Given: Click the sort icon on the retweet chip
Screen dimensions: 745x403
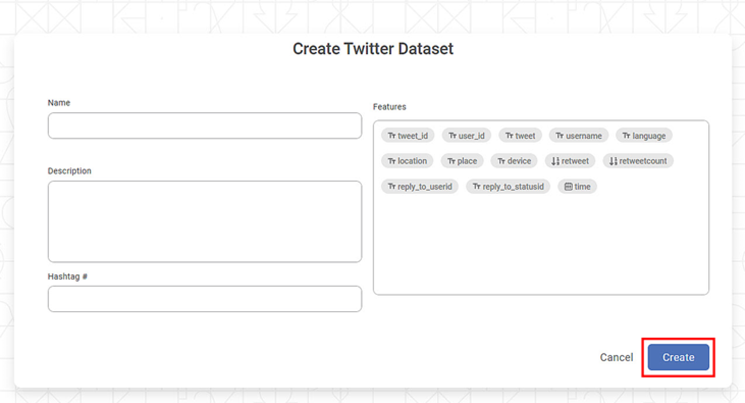Looking at the screenshot, I should click(x=555, y=161).
